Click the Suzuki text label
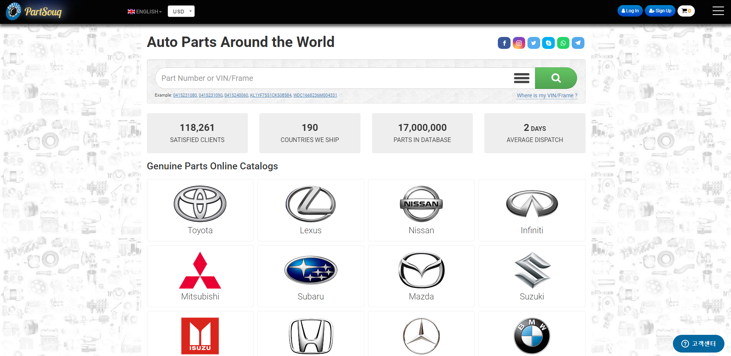 tap(532, 296)
